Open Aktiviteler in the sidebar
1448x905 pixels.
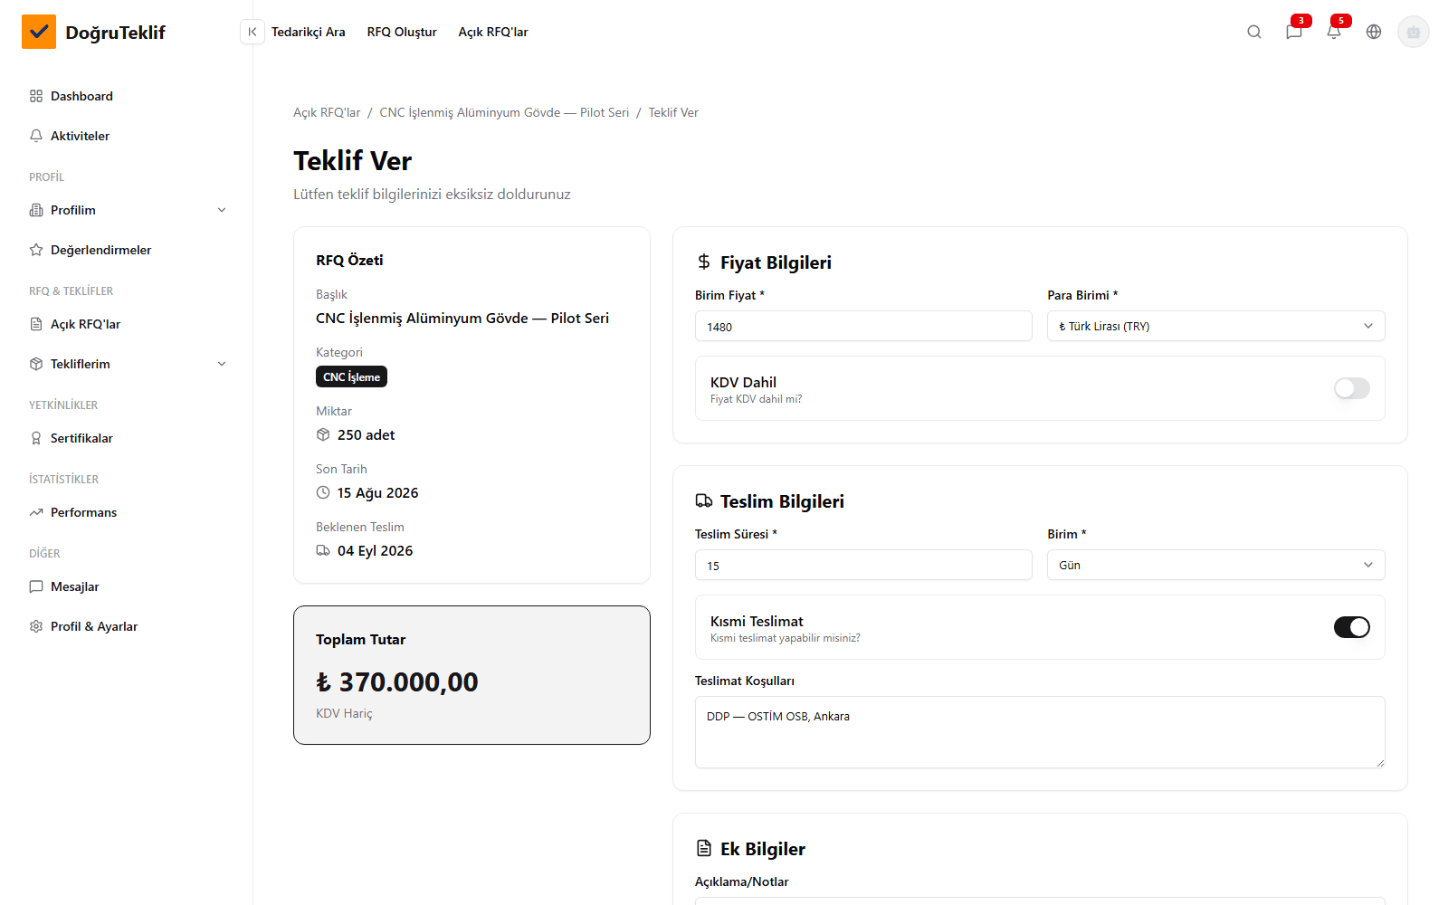click(127, 136)
